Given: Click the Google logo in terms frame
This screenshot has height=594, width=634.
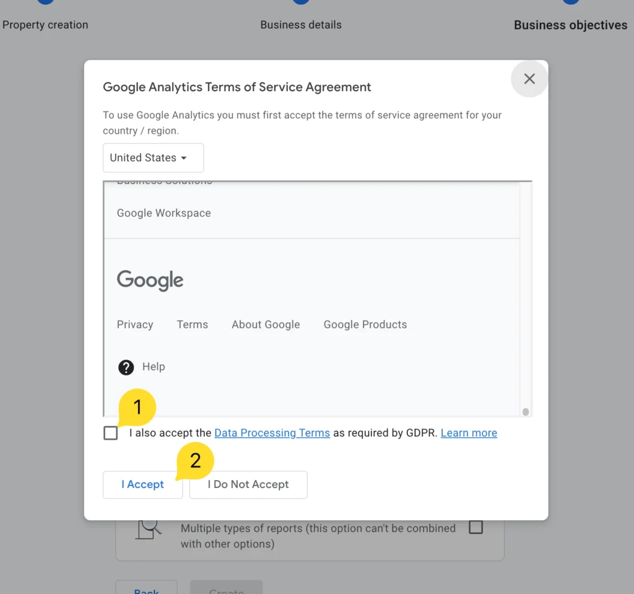Looking at the screenshot, I should [x=150, y=280].
